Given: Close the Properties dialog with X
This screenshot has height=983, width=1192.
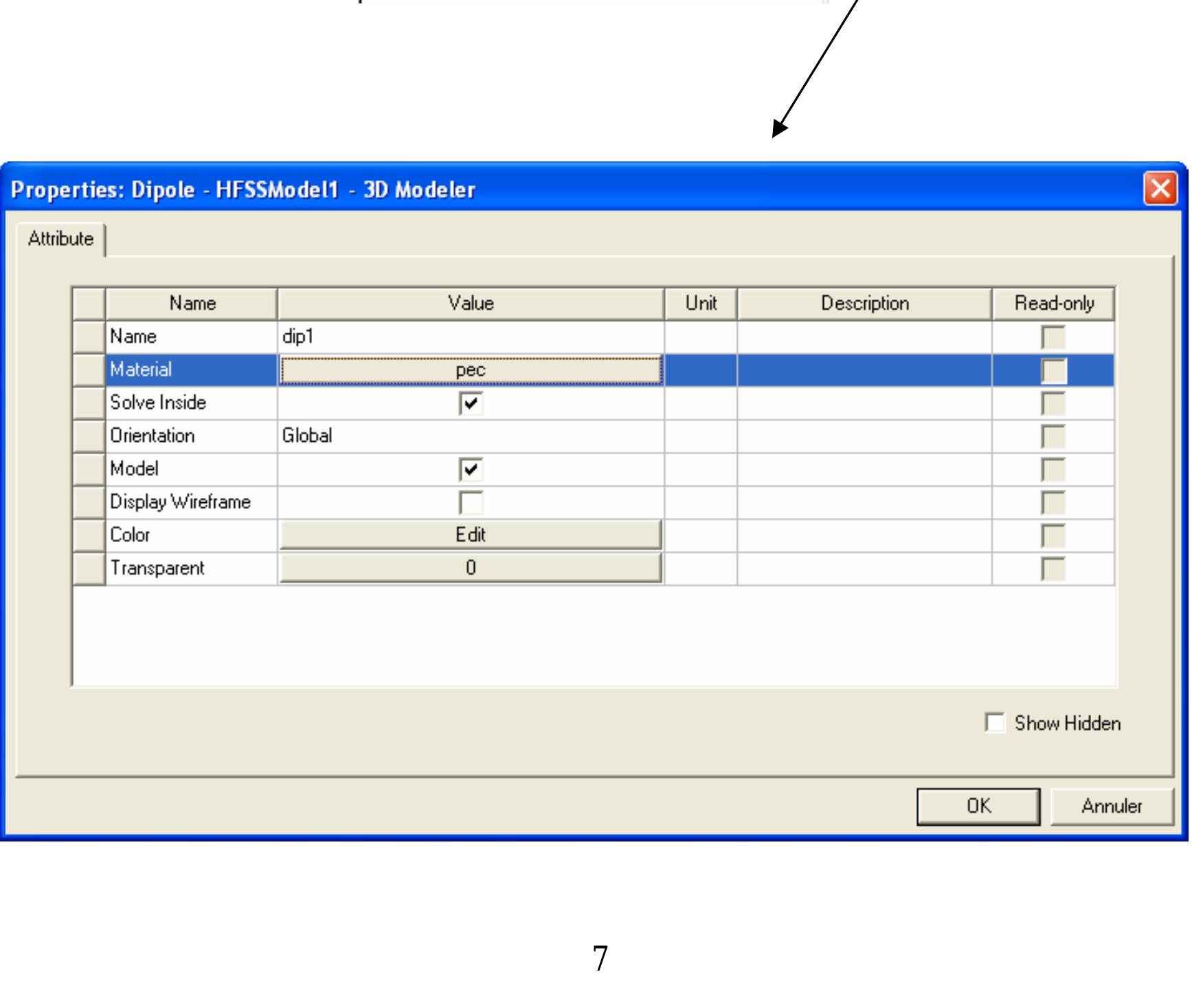Looking at the screenshot, I should click(x=1160, y=188).
